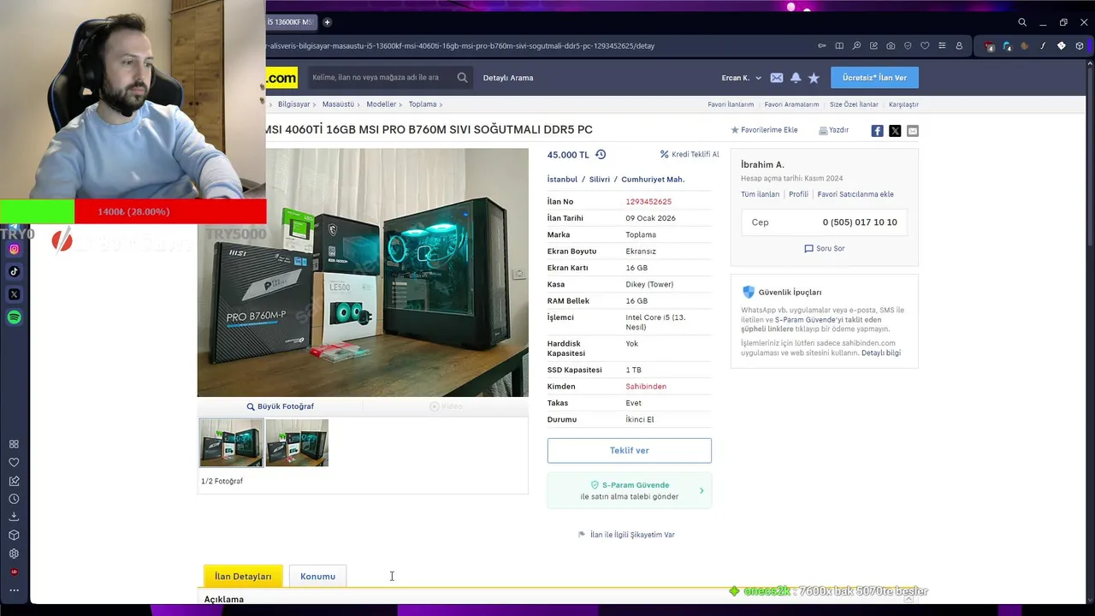The height and width of the screenshot is (616, 1095).
Task: Click the Büyük Fotoğraf link
Action: [280, 406]
